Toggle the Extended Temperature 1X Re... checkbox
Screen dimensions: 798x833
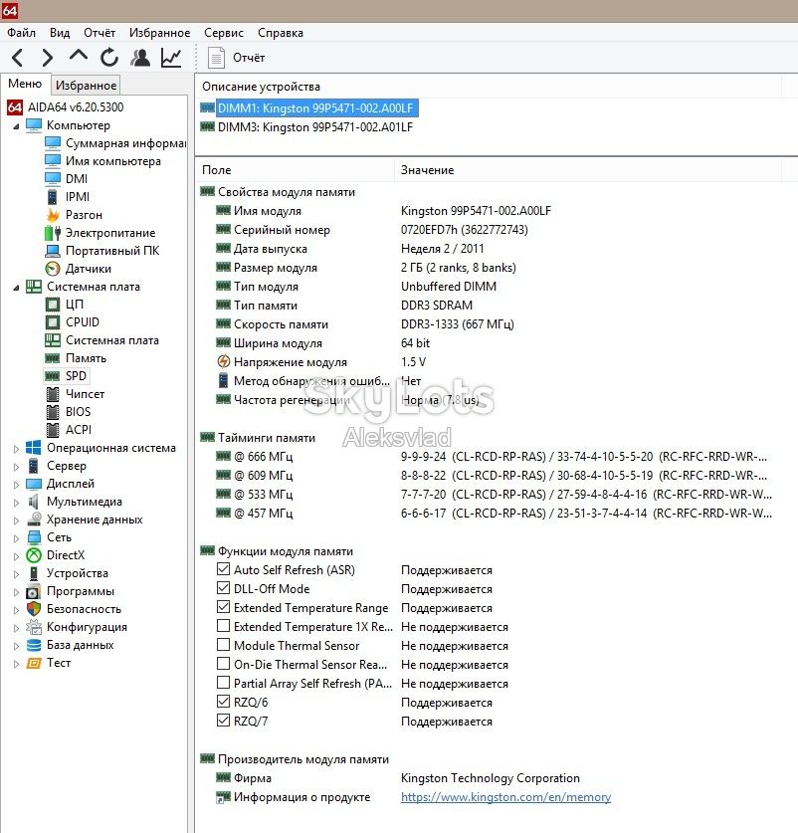click(223, 626)
